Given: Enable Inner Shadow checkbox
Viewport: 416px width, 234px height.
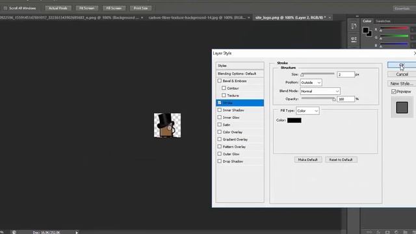Looking at the screenshot, I should tap(220, 110).
